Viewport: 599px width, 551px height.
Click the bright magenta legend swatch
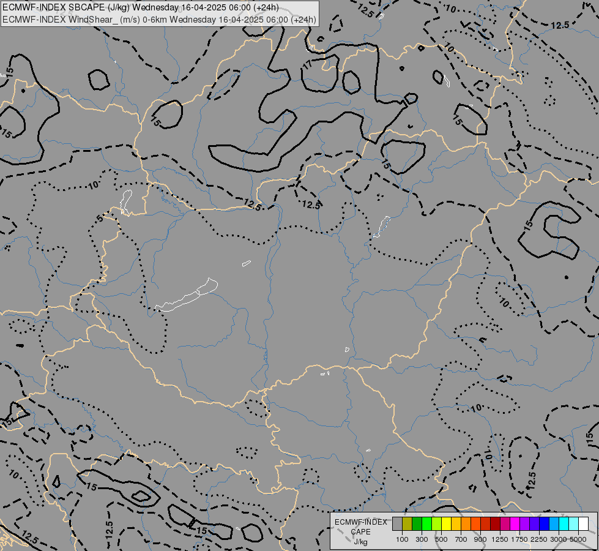pyautogui.click(x=515, y=524)
